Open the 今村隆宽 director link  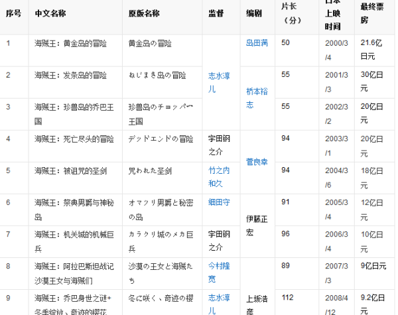pos(219,273)
